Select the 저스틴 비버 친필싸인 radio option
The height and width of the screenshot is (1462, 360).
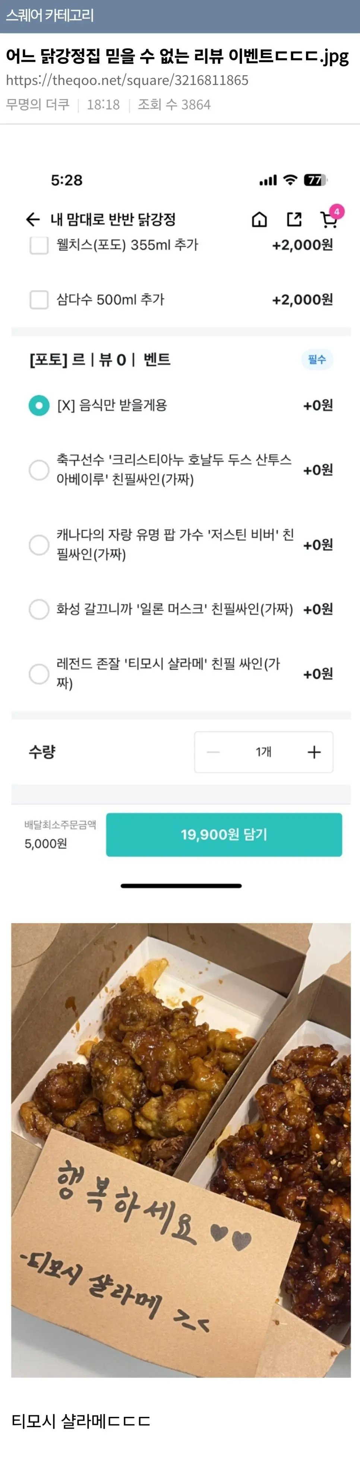click(x=39, y=545)
